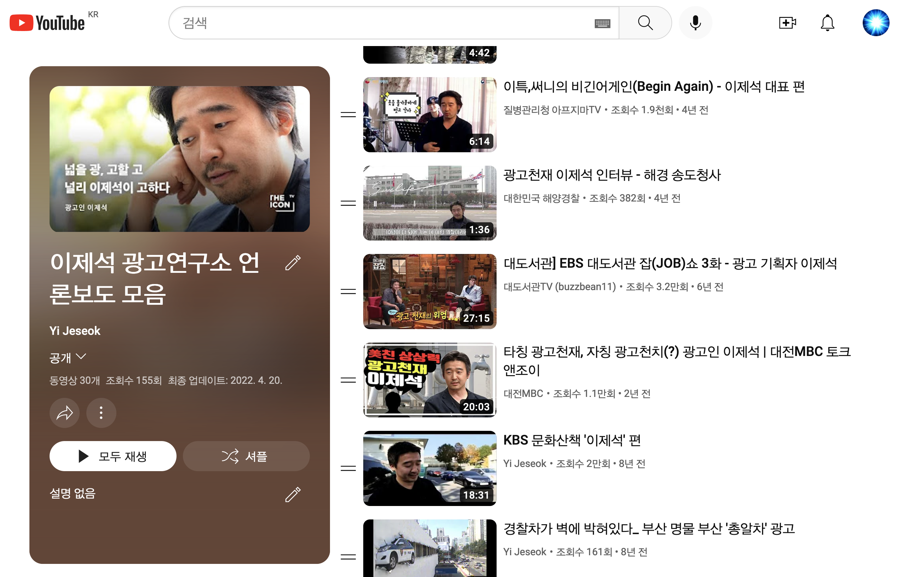Viewport: 903px width, 577px height.
Task: Open the police car 총알차 video thumbnail
Action: pyautogui.click(x=430, y=548)
